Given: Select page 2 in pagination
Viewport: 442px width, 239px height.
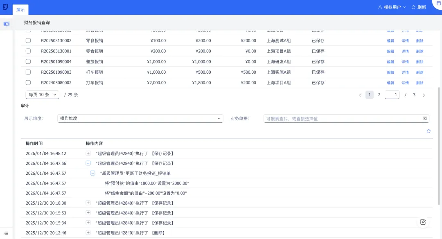Looking at the screenshot, I should pyautogui.click(x=379, y=95).
